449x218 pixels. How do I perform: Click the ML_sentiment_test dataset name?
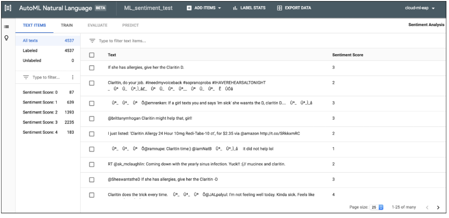click(148, 8)
